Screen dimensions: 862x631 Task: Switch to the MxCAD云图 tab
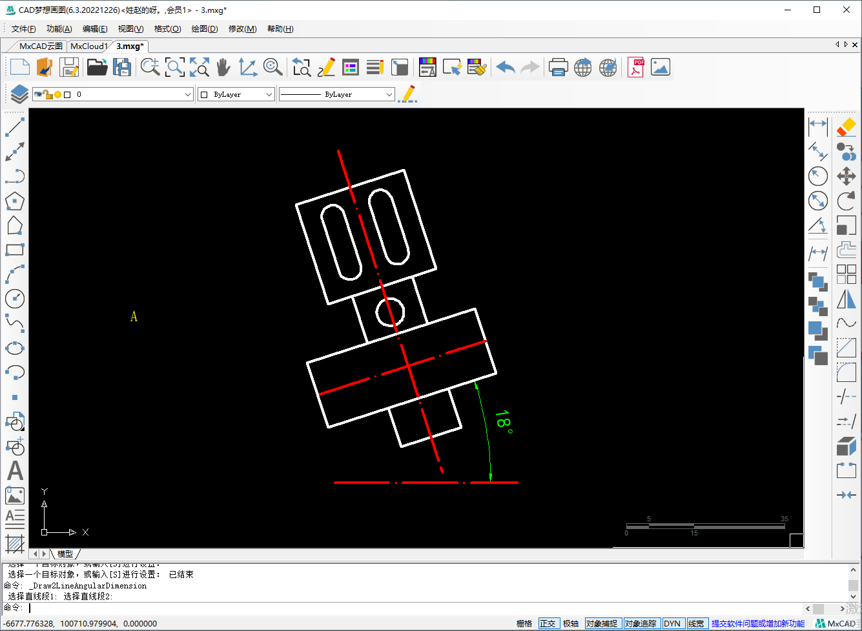pyautogui.click(x=41, y=46)
